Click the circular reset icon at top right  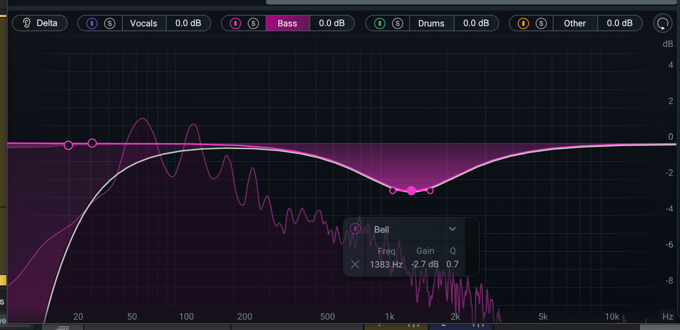pos(663,23)
